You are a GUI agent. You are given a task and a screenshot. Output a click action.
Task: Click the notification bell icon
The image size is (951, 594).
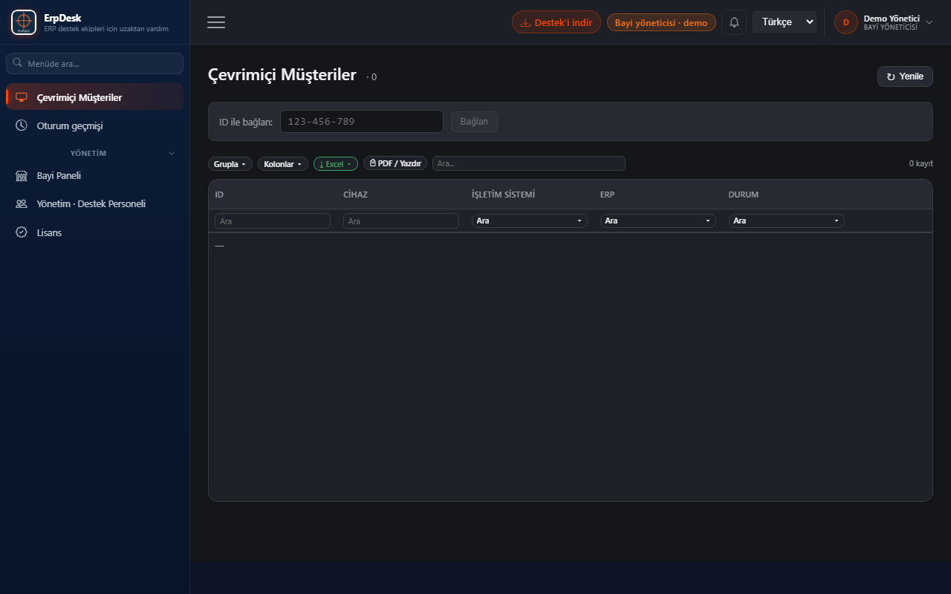pos(734,22)
